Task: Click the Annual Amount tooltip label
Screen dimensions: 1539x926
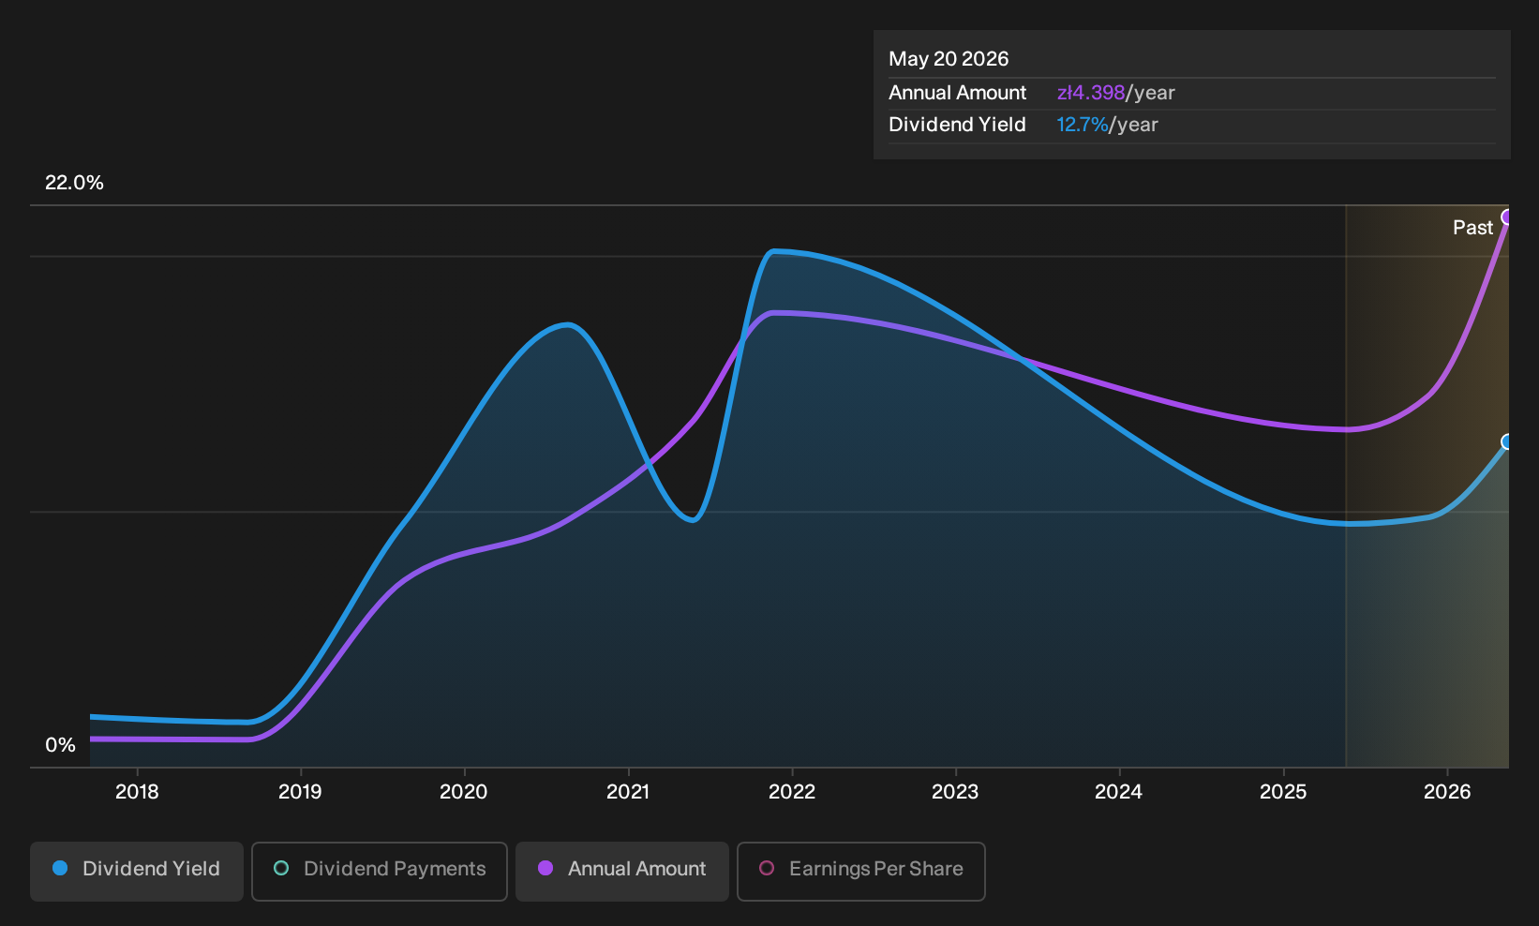Action: (x=957, y=93)
